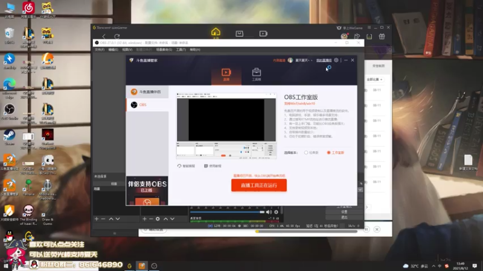This screenshot has height=271, width=483.
Task: Move source down in OBS
Action: [172, 219]
